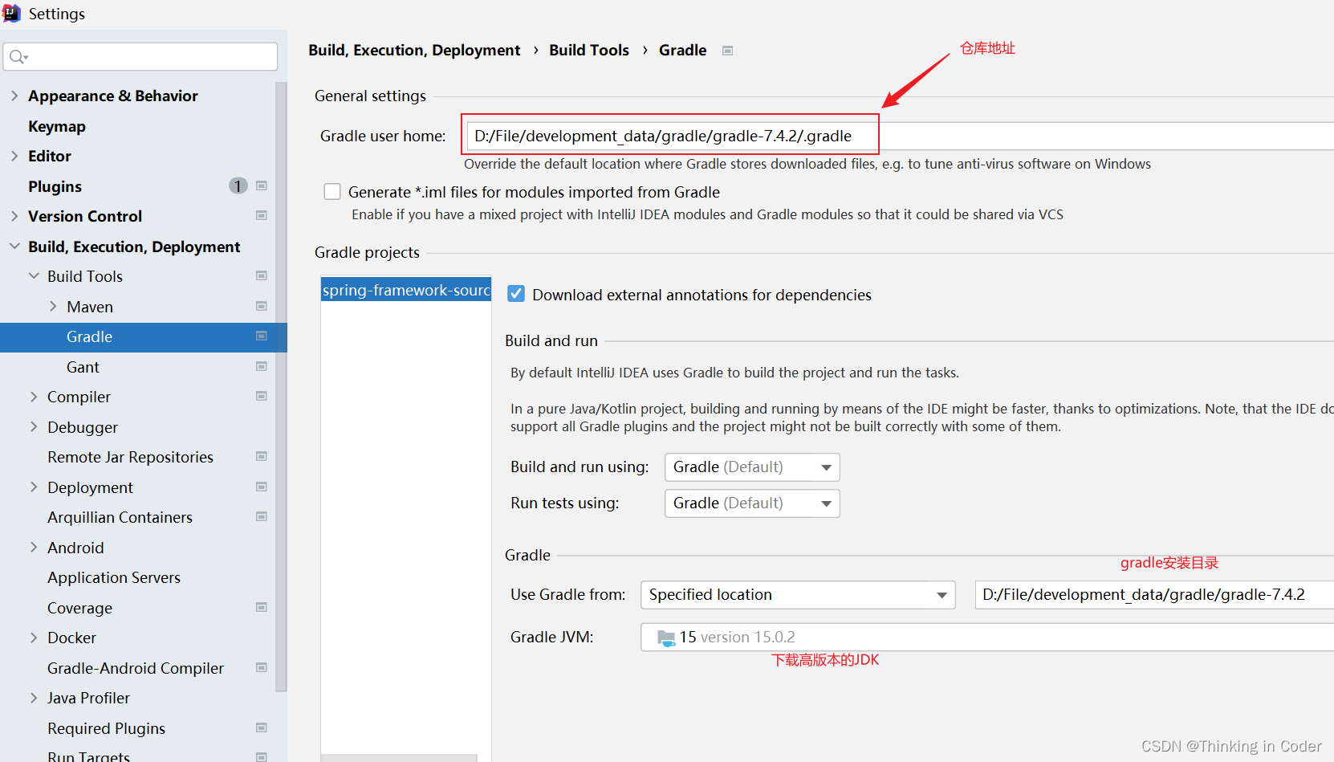
Task: Click the project-settings icon beside Gradle-Android Compiler
Action: click(261, 667)
